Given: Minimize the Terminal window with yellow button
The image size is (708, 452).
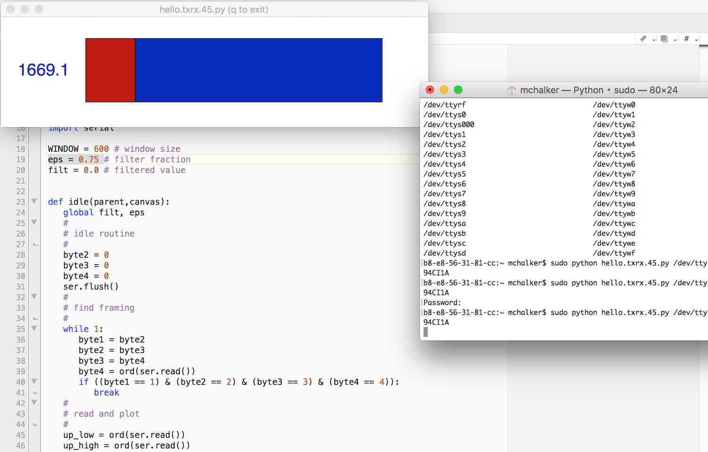Looking at the screenshot, I should click(x=444, y=90).
